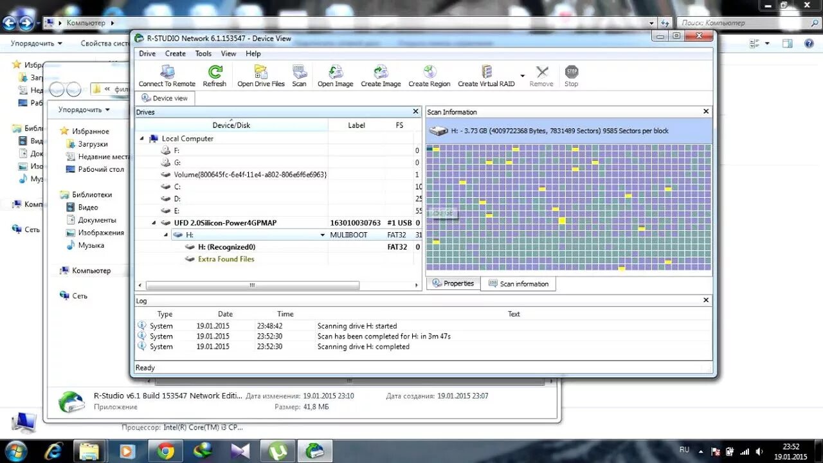Click the Drives panel horizontal scrollbar

click(x=252, y=286)
